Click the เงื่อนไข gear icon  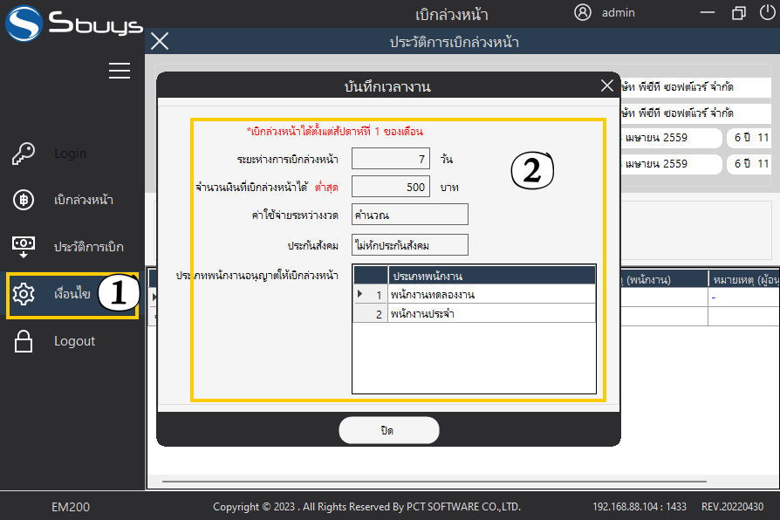point(24,294)
